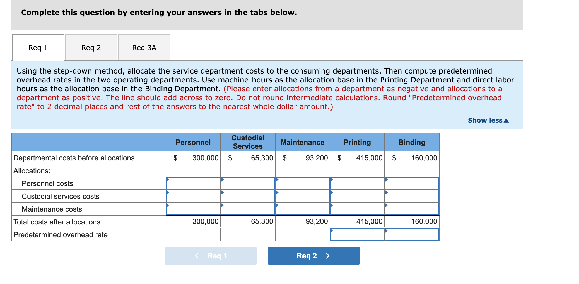Viewport: 579px width, 284px height.
Task: Select Custodial services costs input under Maintenance
Action: [x=303, y=196]
